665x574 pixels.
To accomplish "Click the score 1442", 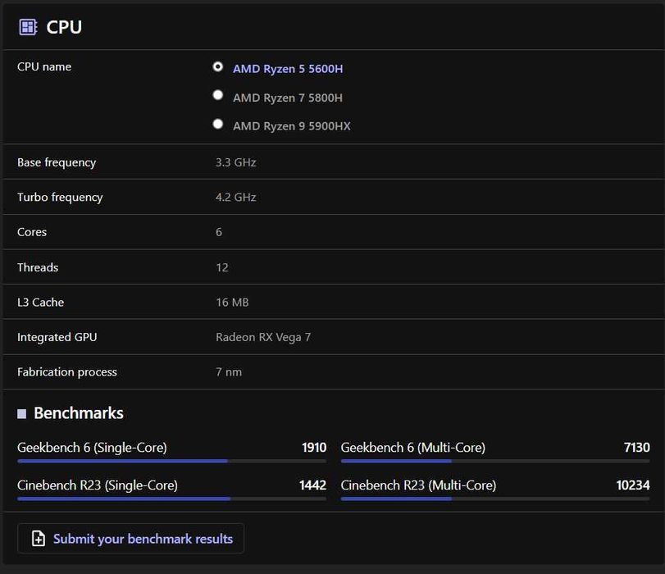I will (x=313, y=485).
